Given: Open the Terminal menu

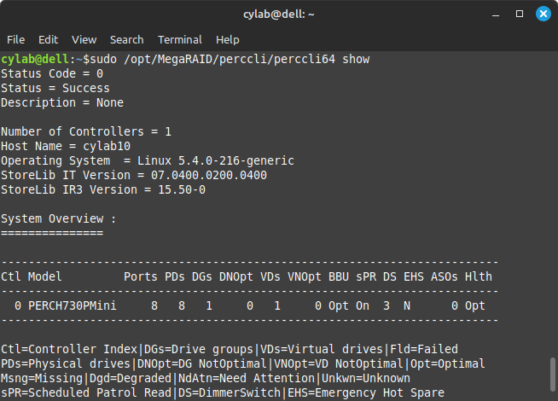Looking at the screenshot, I should pos(180,39).
